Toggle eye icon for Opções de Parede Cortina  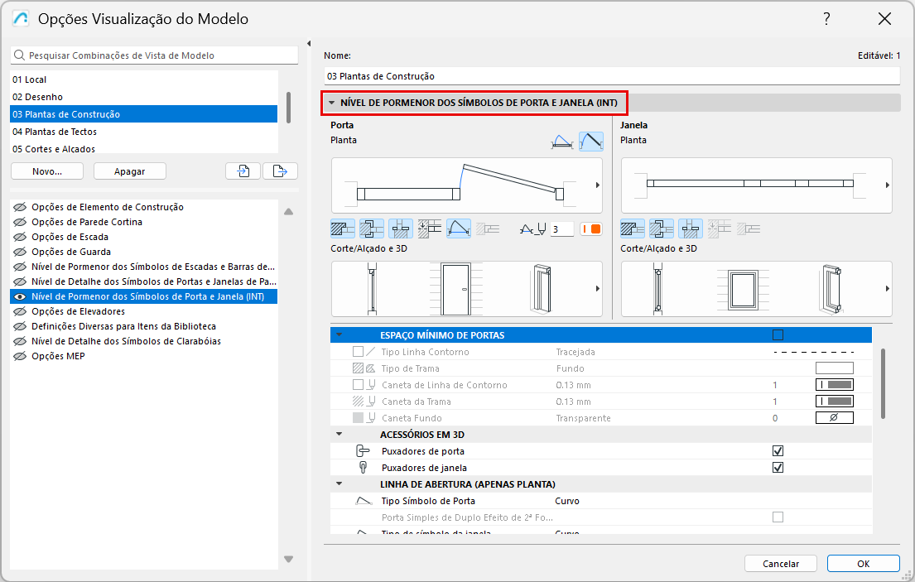pyautogui.click(x=20, y=222)
